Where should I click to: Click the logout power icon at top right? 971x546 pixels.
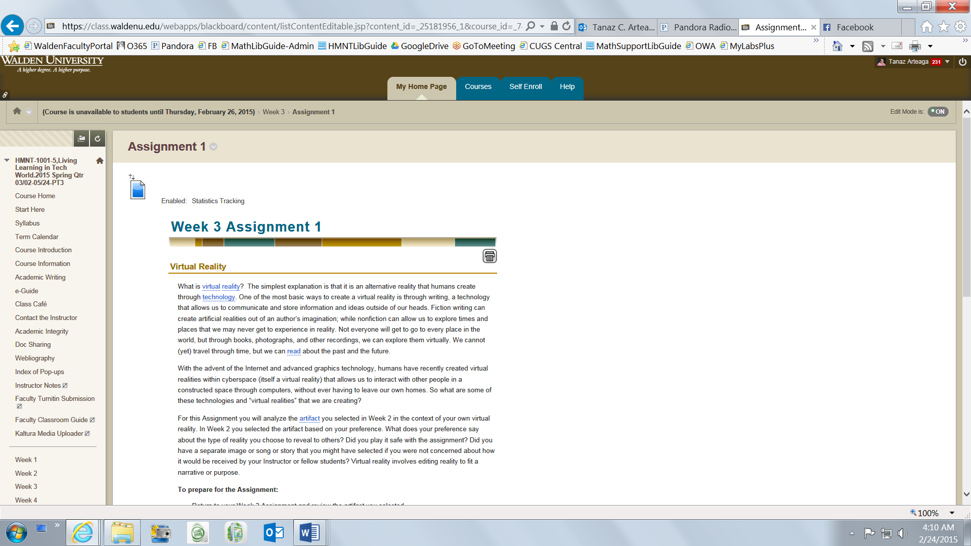pyautogui.click(x=962, y=62)
